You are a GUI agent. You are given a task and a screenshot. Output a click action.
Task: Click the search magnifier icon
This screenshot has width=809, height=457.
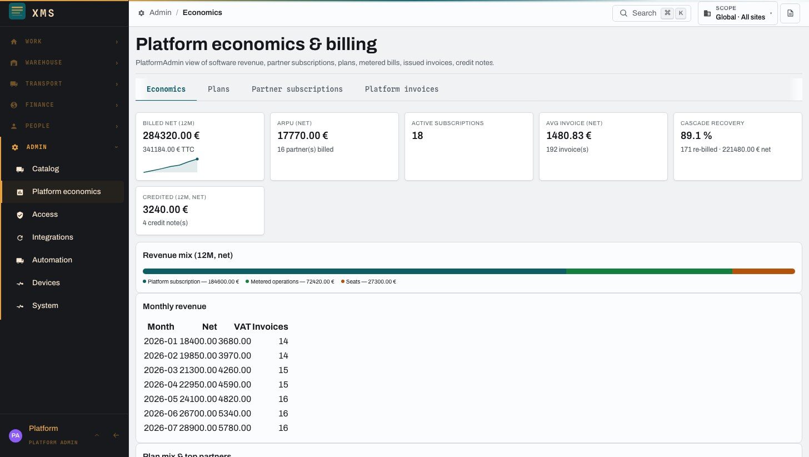pos(623,13)
